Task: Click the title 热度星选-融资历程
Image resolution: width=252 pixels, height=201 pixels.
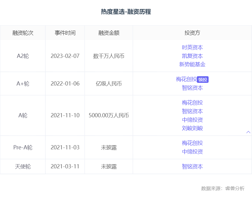Action: pos(126,12)
